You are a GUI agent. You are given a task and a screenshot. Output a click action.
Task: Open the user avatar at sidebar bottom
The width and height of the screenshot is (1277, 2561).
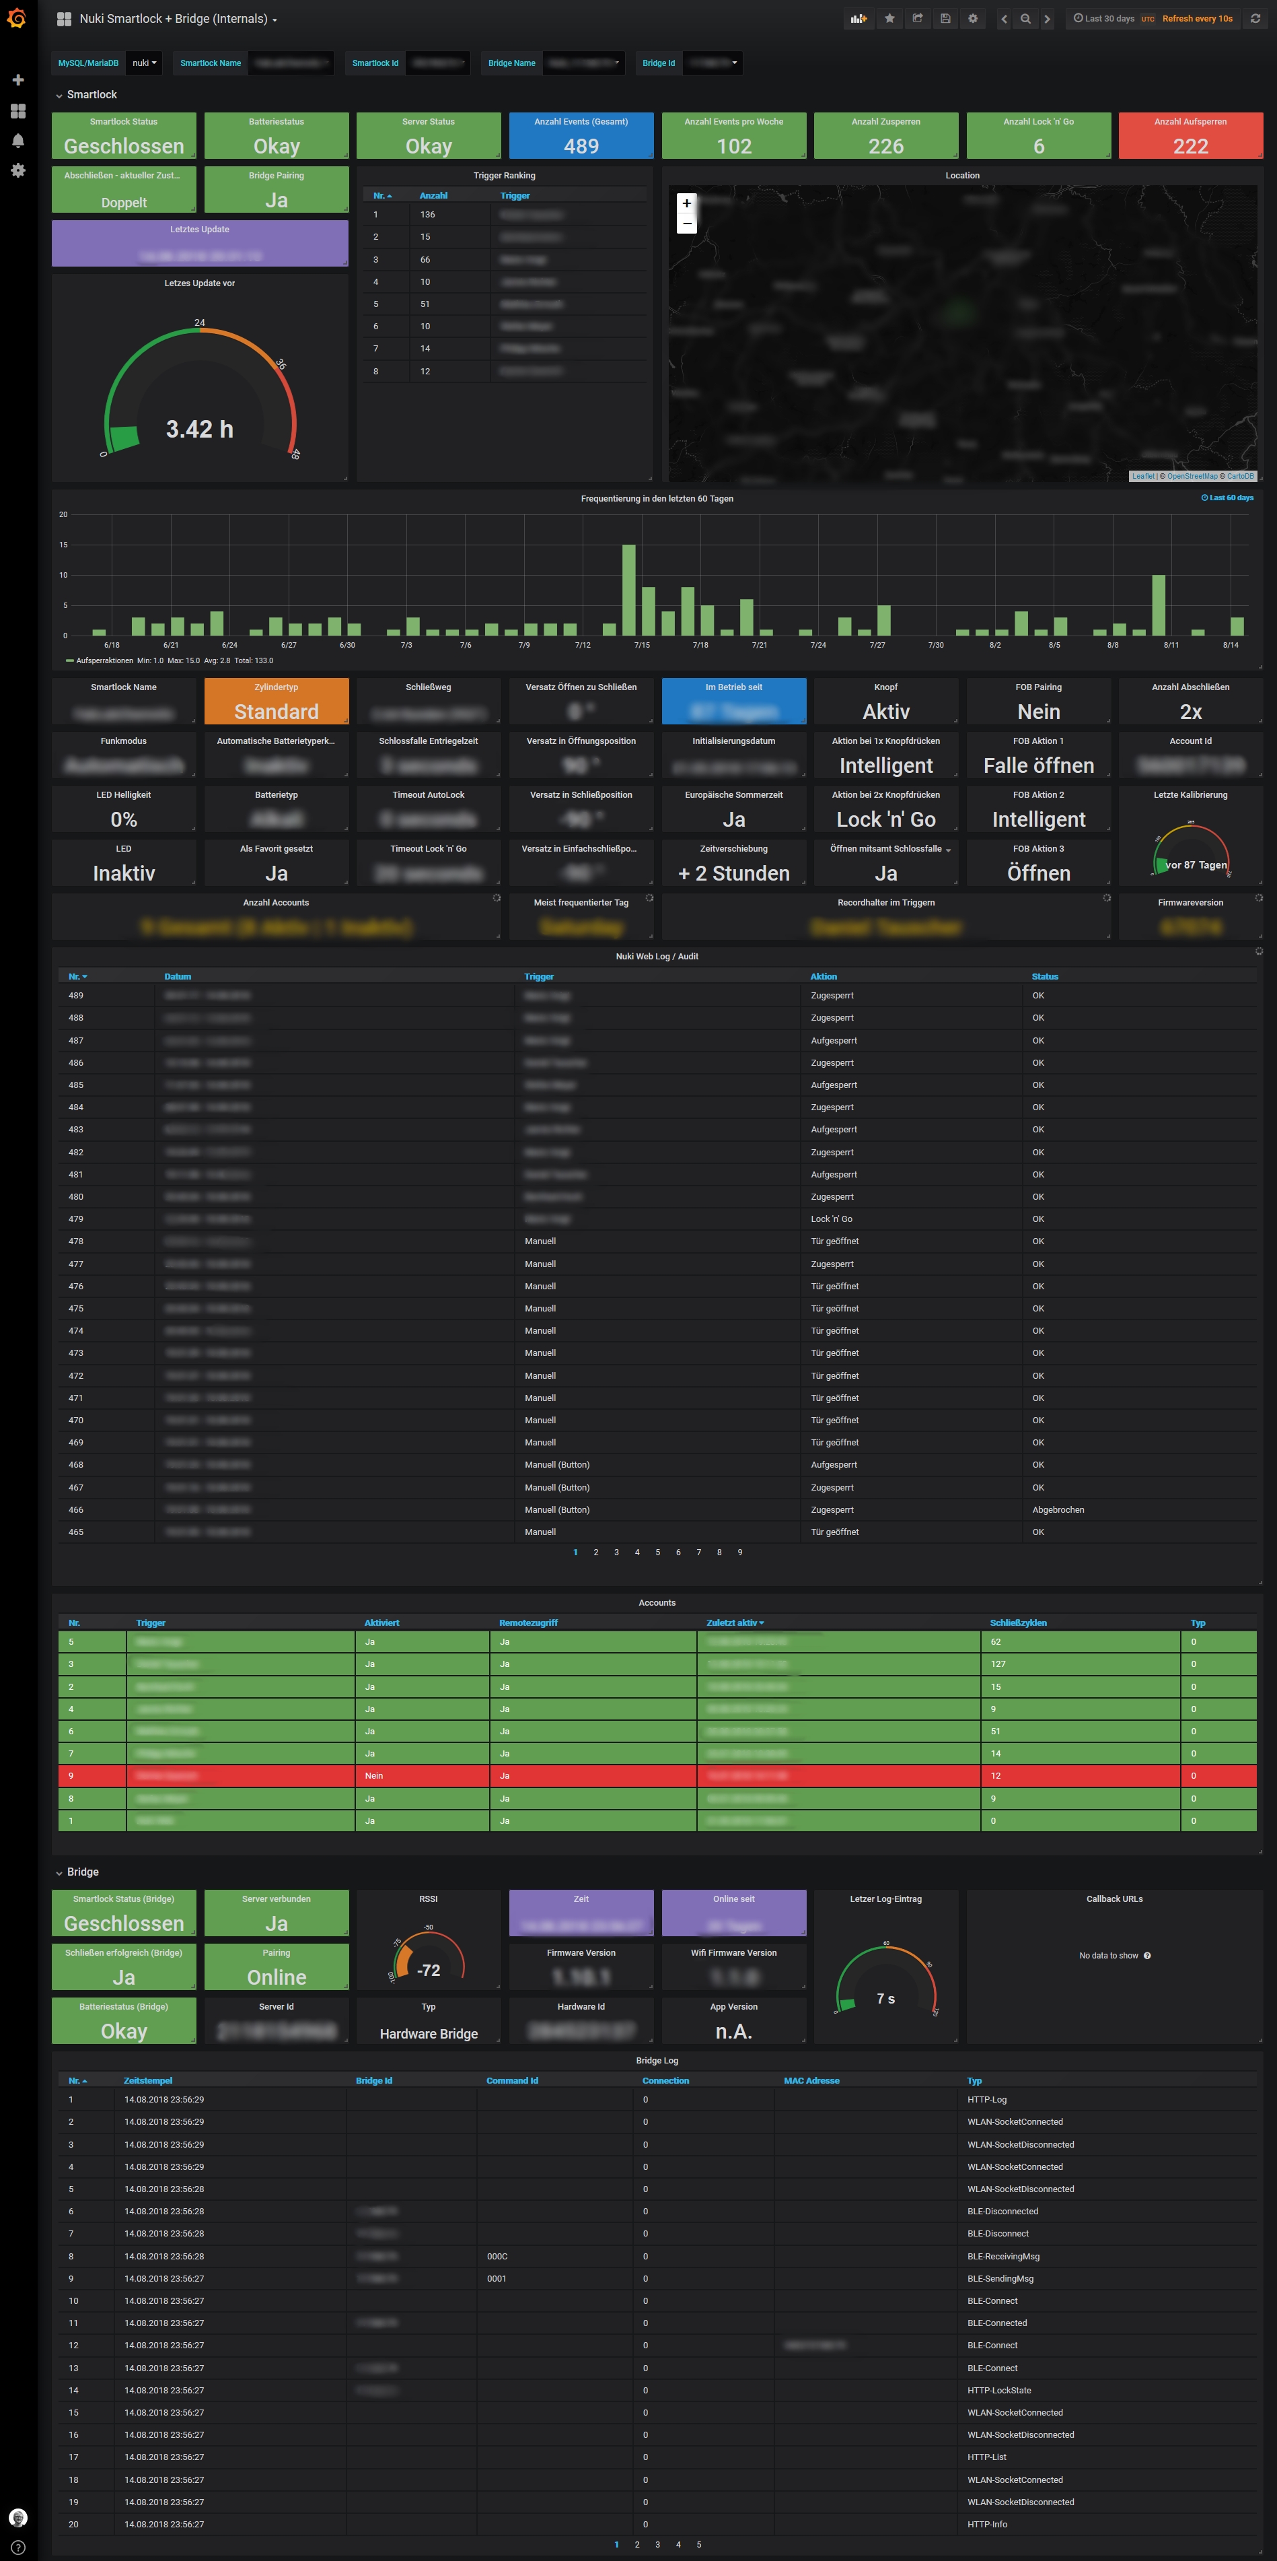pyautogui.click(x=18, y=2517)
